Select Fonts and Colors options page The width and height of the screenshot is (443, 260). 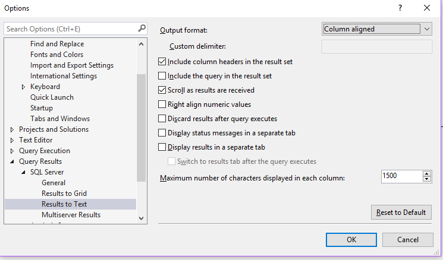coord(56,55)
